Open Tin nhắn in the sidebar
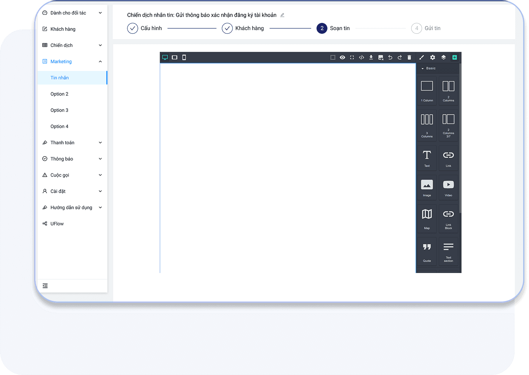Viewport: 529px width, 375px height. 60,78
